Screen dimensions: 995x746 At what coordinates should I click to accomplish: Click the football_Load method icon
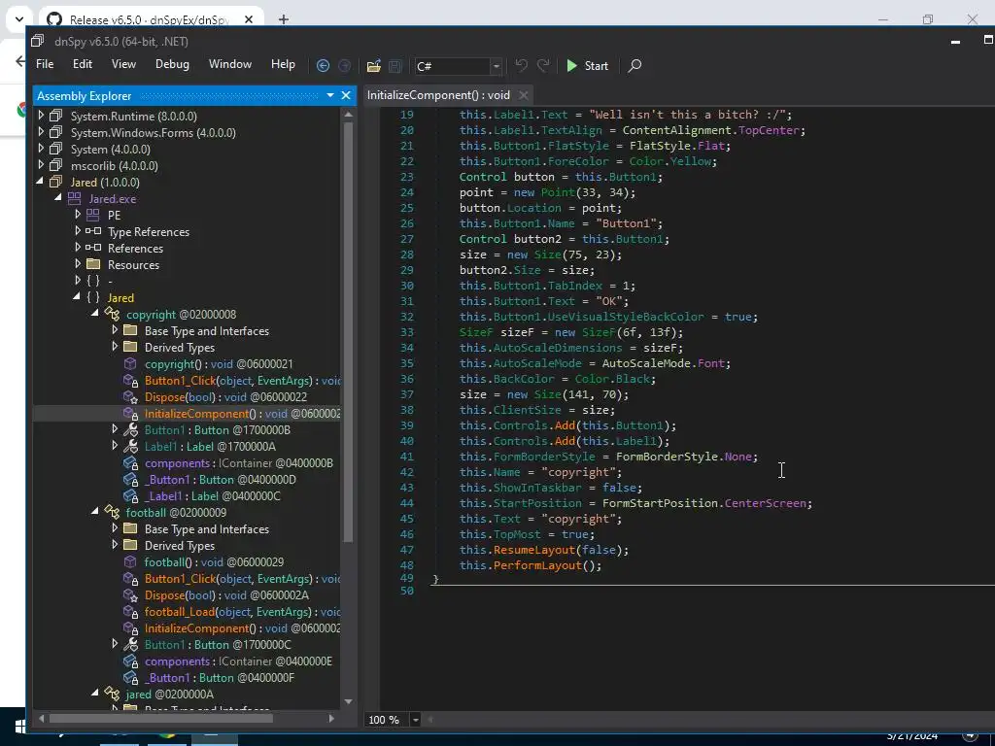pyautogui.click(x=130, y=612)
